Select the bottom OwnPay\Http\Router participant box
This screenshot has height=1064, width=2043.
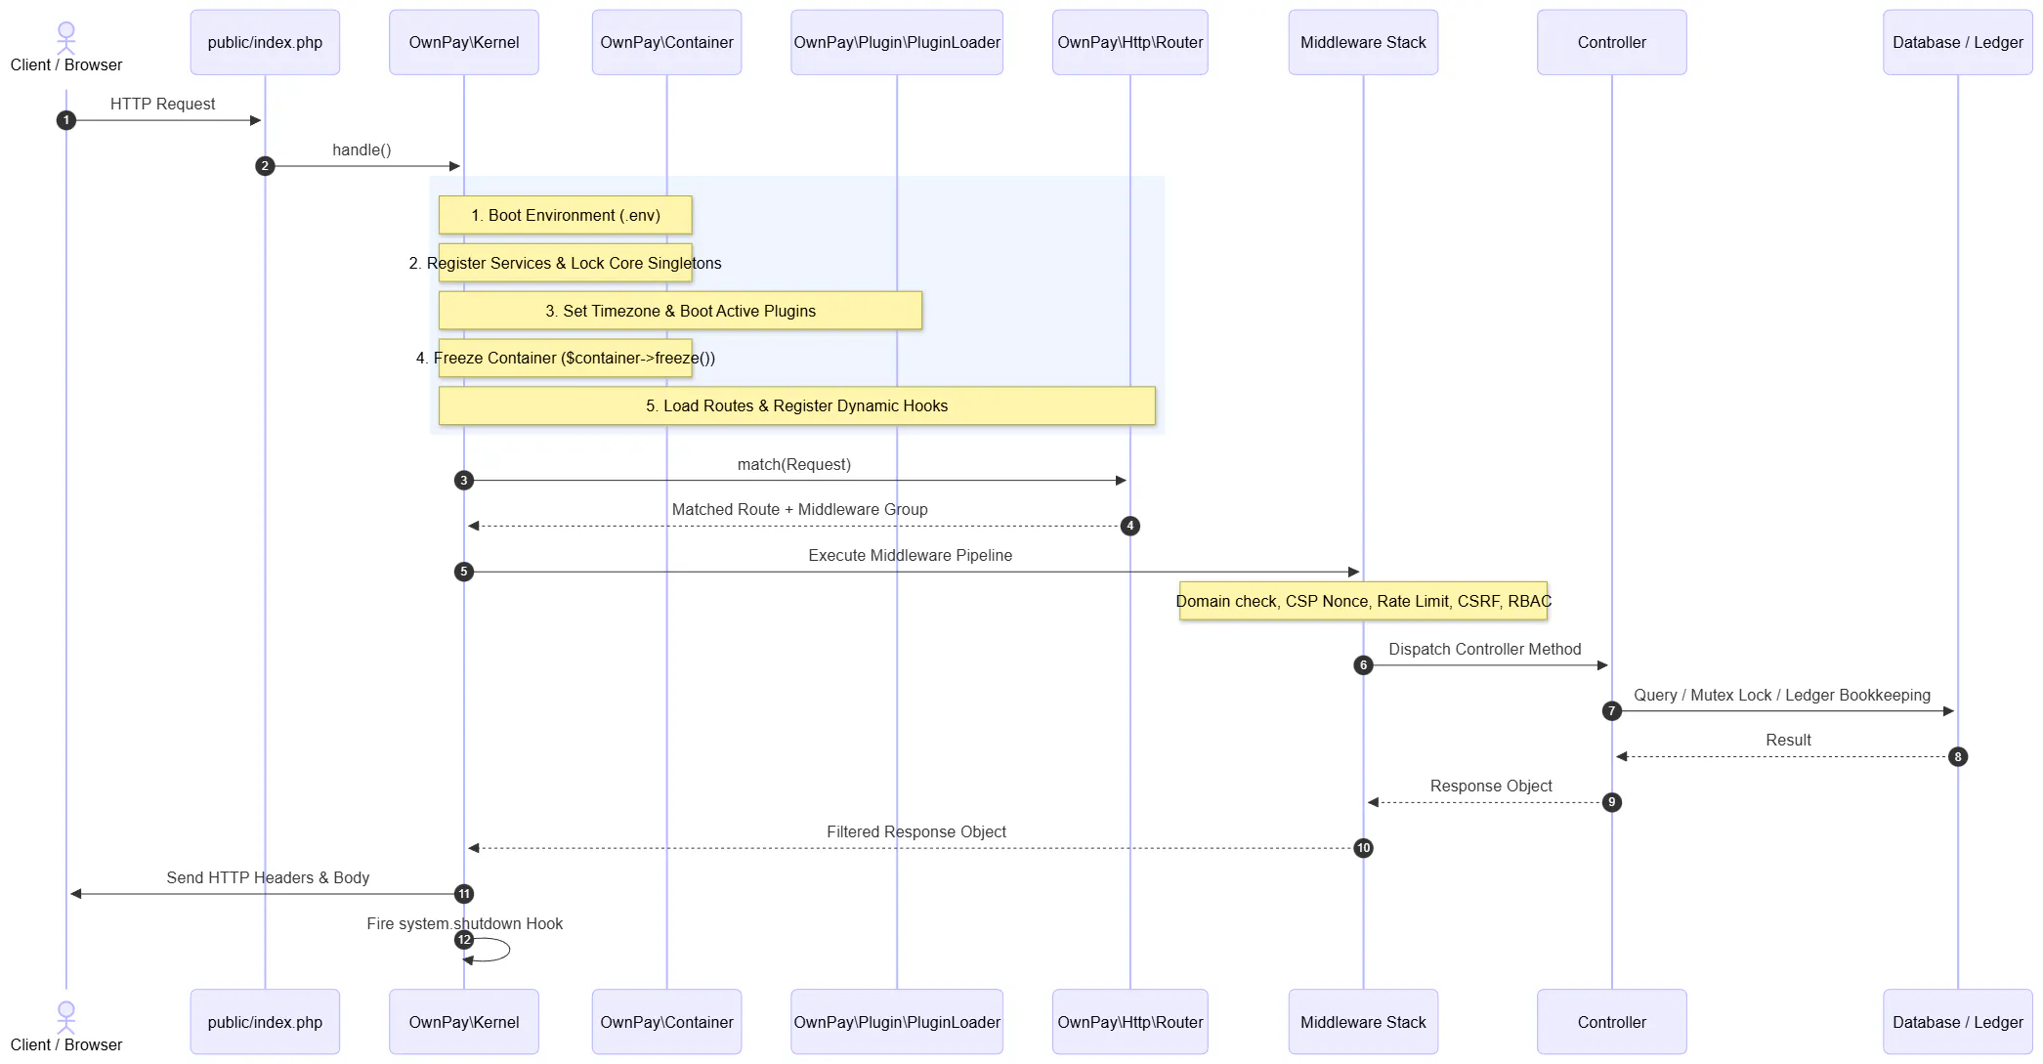pos(1130,1022)
